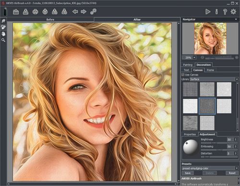Click the AKVIS spray can logo
Image resolution: width=240 pixels, height=186 pixels.
point(5,12)
